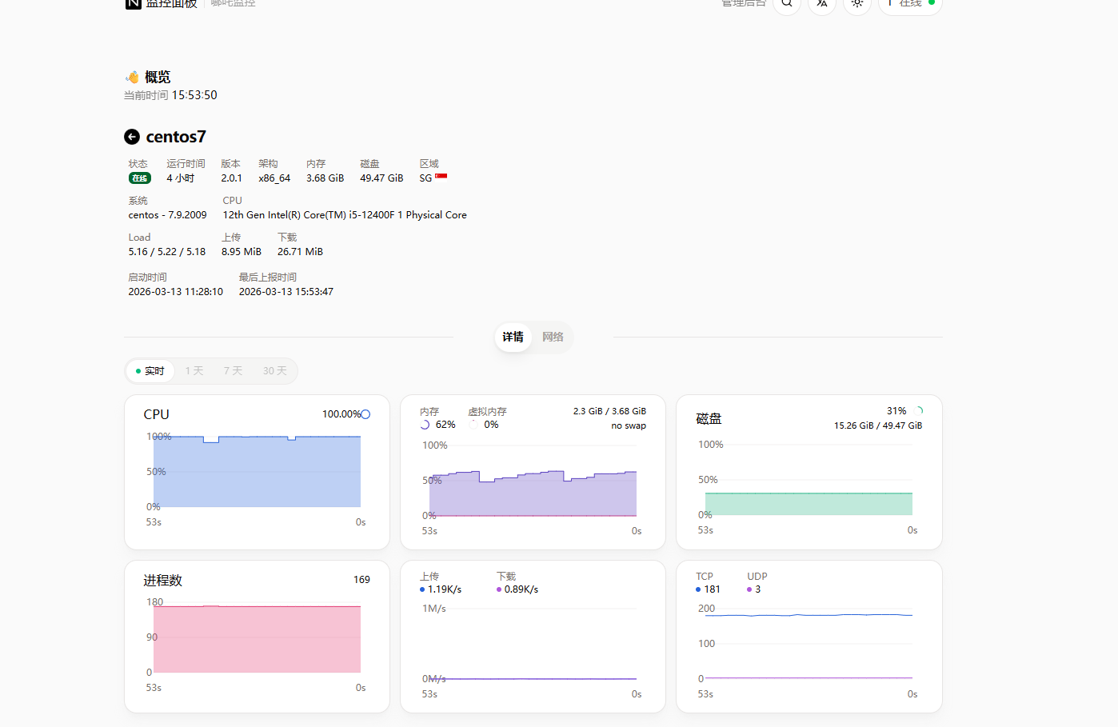This screenshot has height=727, width=1118.
Task: Click the waving hand emoji beside 概览
Action: point(132,78)
